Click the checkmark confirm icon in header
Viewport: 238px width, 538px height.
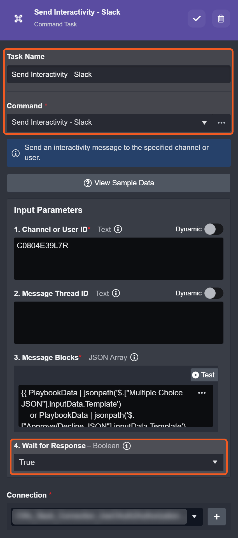pyautogui.click(x=197, y=19)
